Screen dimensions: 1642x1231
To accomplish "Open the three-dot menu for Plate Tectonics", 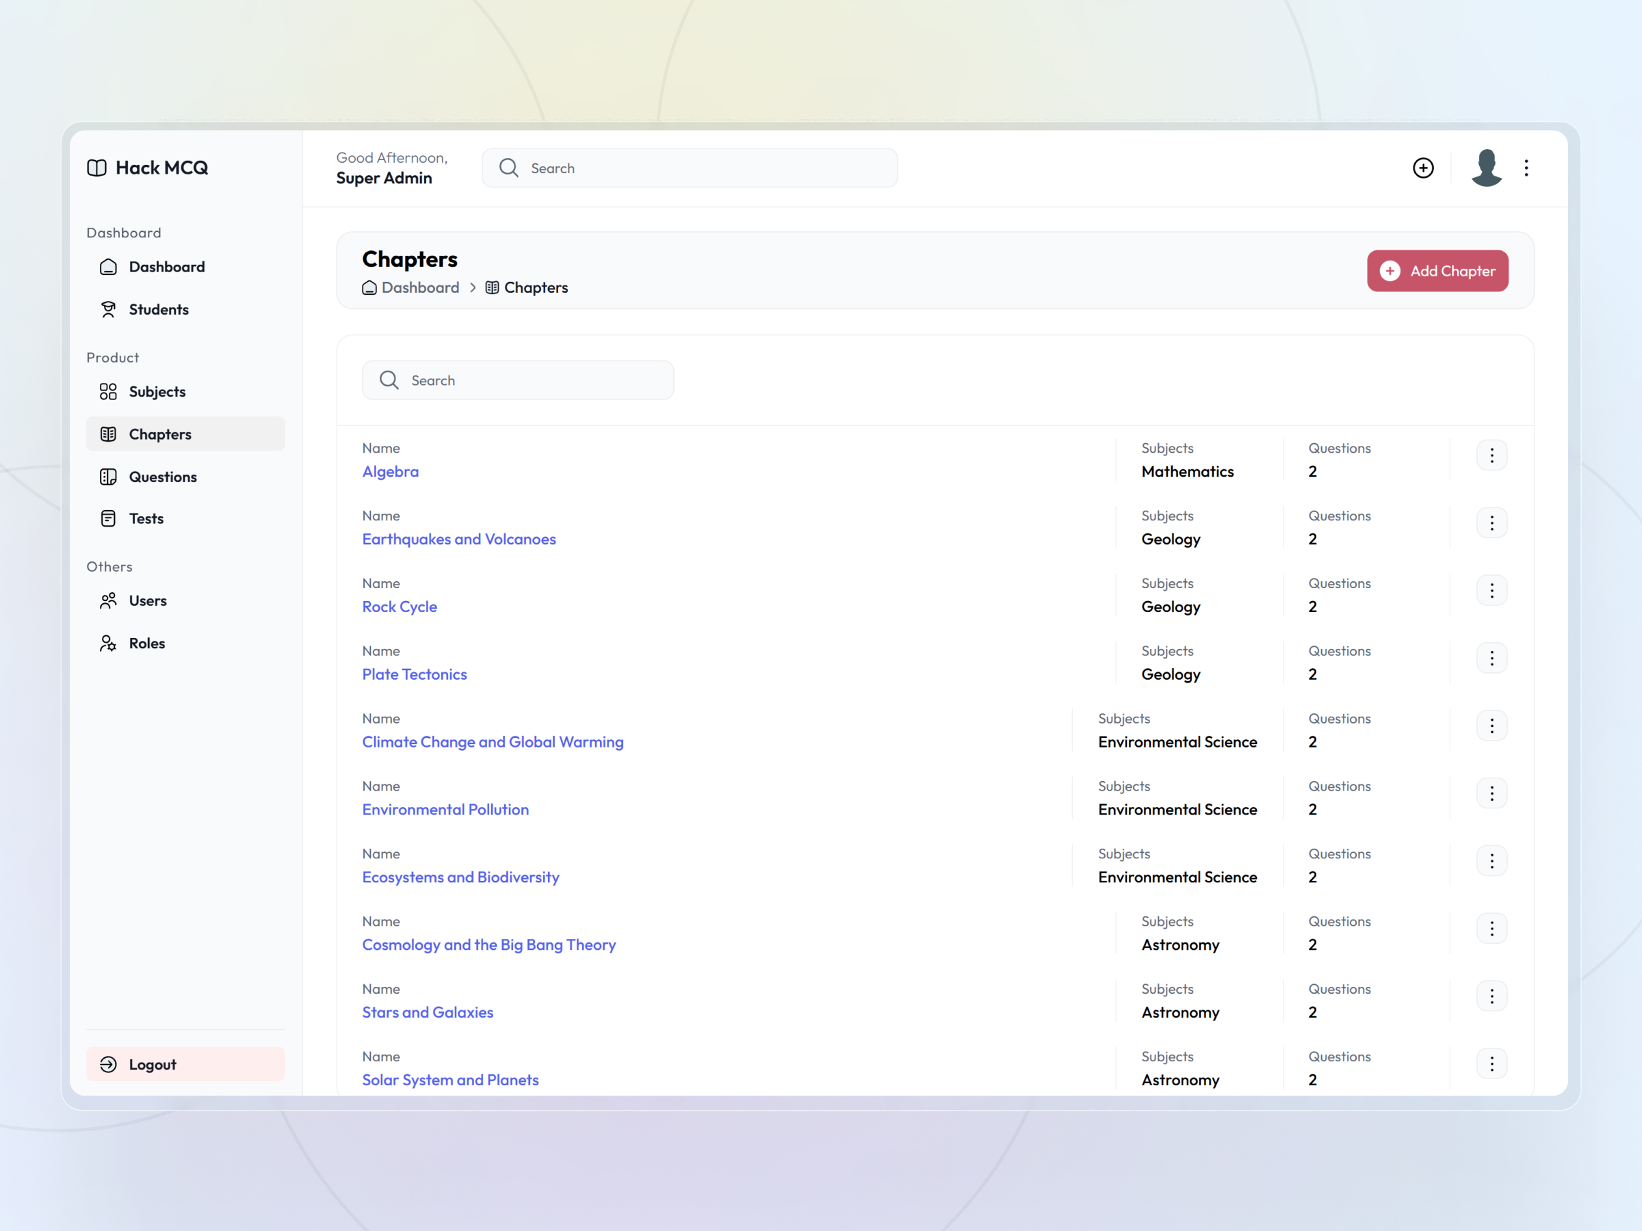I will 1491,657.
